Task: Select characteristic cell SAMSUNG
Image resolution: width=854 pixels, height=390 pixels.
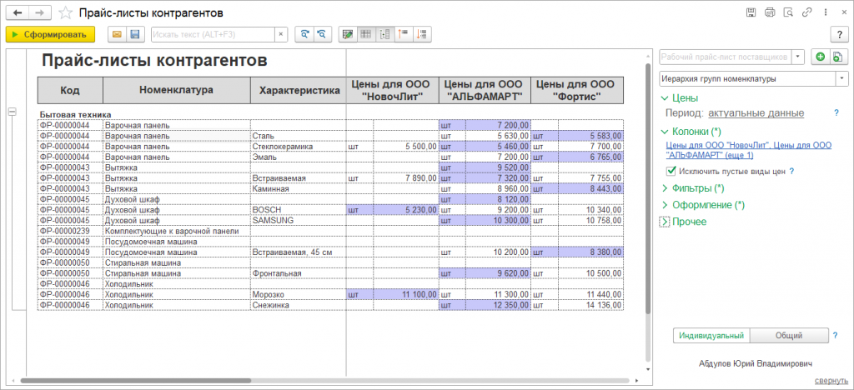Action: [299, 220]
